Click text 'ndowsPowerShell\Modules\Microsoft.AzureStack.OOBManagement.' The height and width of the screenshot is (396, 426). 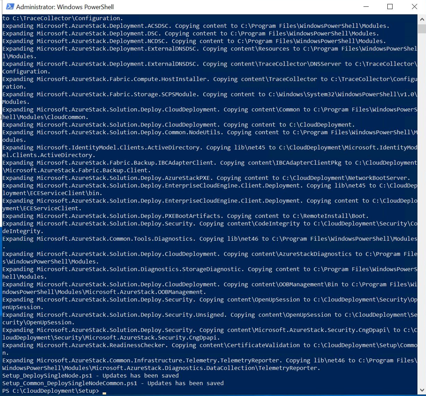[104, 292]
